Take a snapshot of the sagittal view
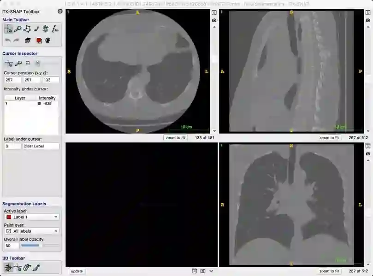This screenshot has height=276, width=373. click(368, 20)
